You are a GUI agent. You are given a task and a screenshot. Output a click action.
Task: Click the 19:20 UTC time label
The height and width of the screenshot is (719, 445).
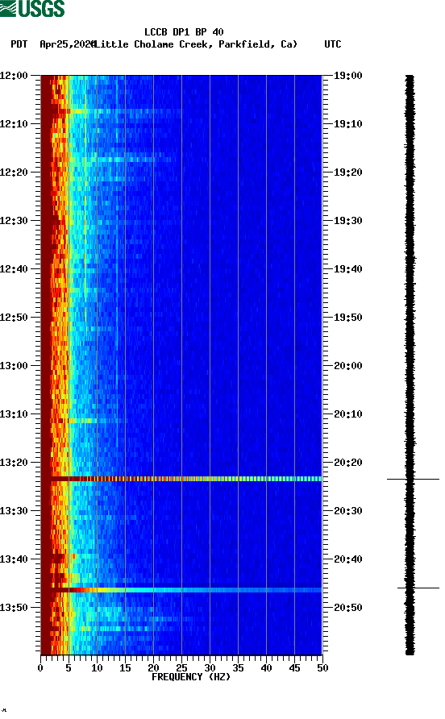(348, 172)
